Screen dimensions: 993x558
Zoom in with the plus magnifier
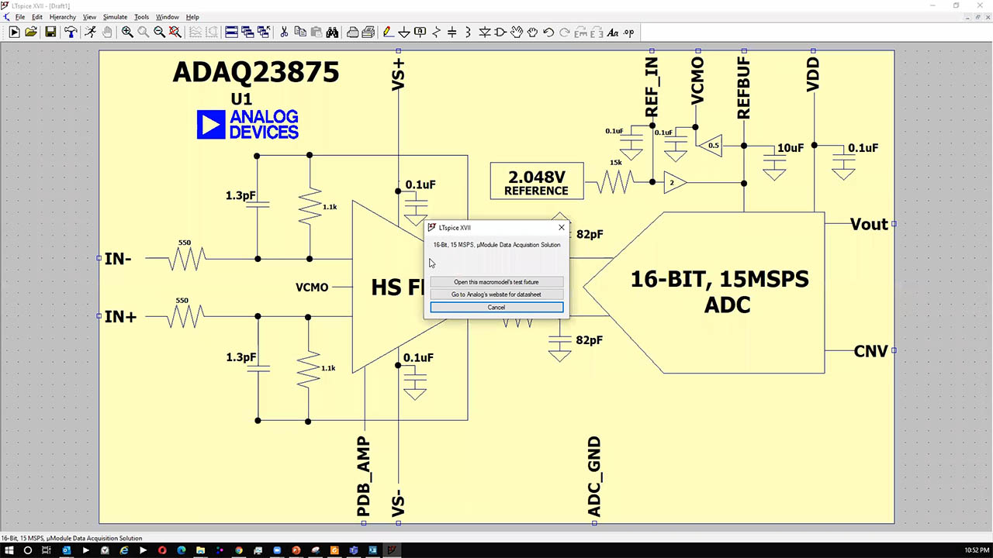click(127, 32)
